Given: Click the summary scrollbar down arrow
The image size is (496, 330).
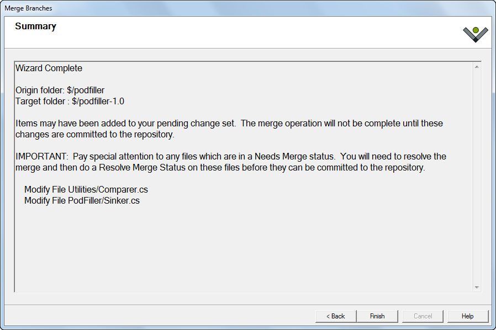Looking at the screenshot, I should tap(477, 287).
